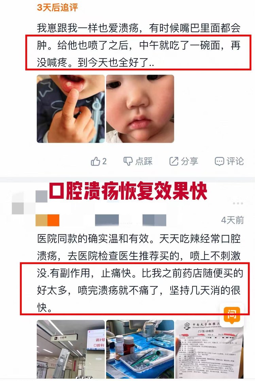The width and height of the screenshot is (255, 381).
Task: Open the 评论 comment bubble icon
Action: pyautogui.click(x=219, y=161)
